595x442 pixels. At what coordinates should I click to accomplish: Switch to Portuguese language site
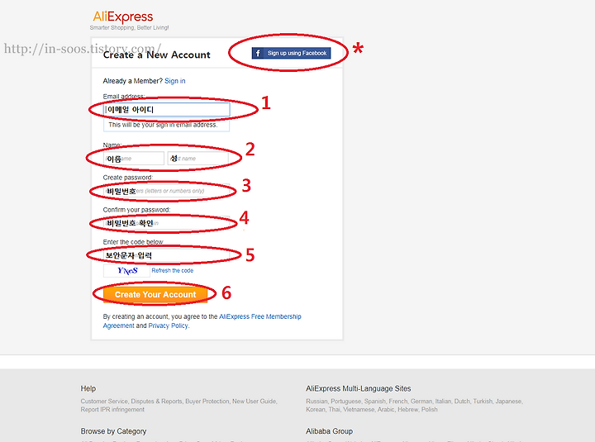point(345,402)
